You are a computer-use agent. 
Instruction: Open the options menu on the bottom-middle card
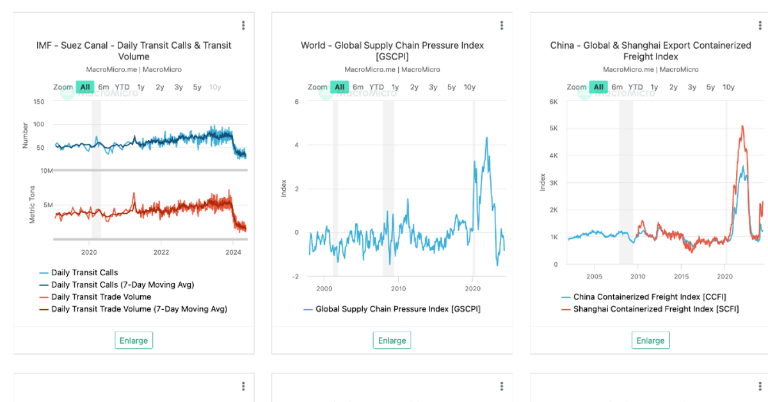click(x=502, y=387)
